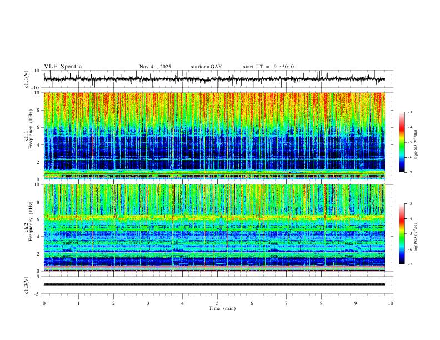Click the upper colorbar next to ch.1

click(x=402, y=142)
